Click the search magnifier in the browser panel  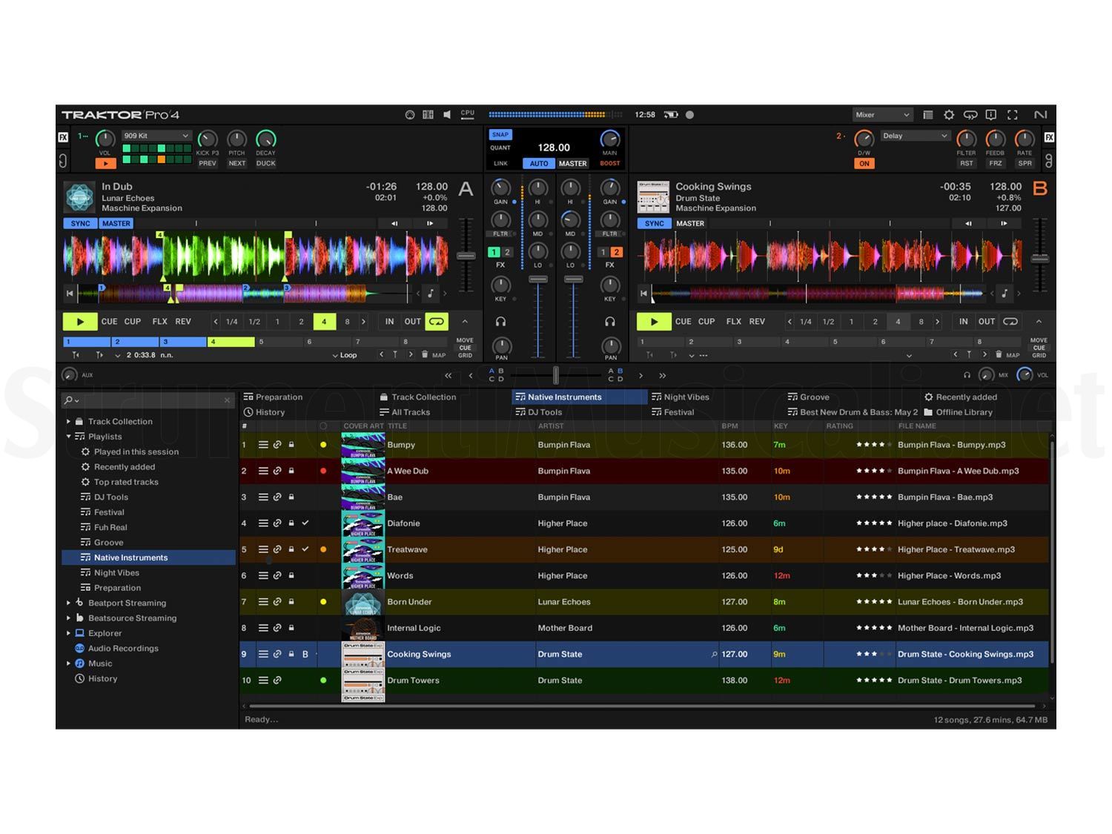[x=67, y=400]
